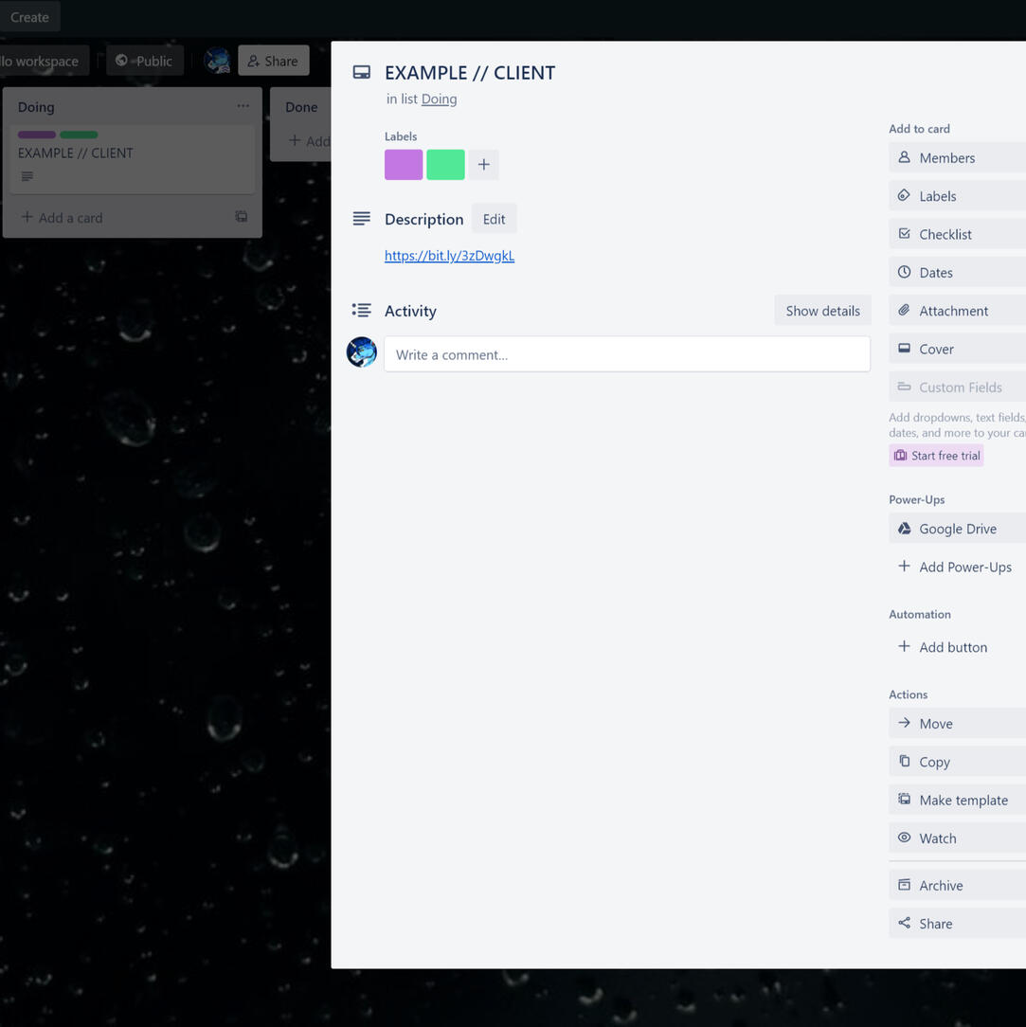Open the Doing list three-dot menu

243,106
